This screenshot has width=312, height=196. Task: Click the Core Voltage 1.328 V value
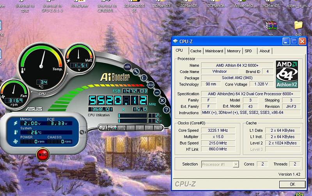(x=261, y=84)
